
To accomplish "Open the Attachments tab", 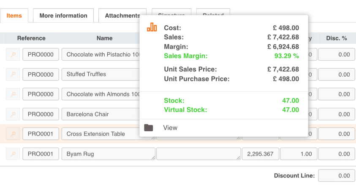I will click(122, 16).
